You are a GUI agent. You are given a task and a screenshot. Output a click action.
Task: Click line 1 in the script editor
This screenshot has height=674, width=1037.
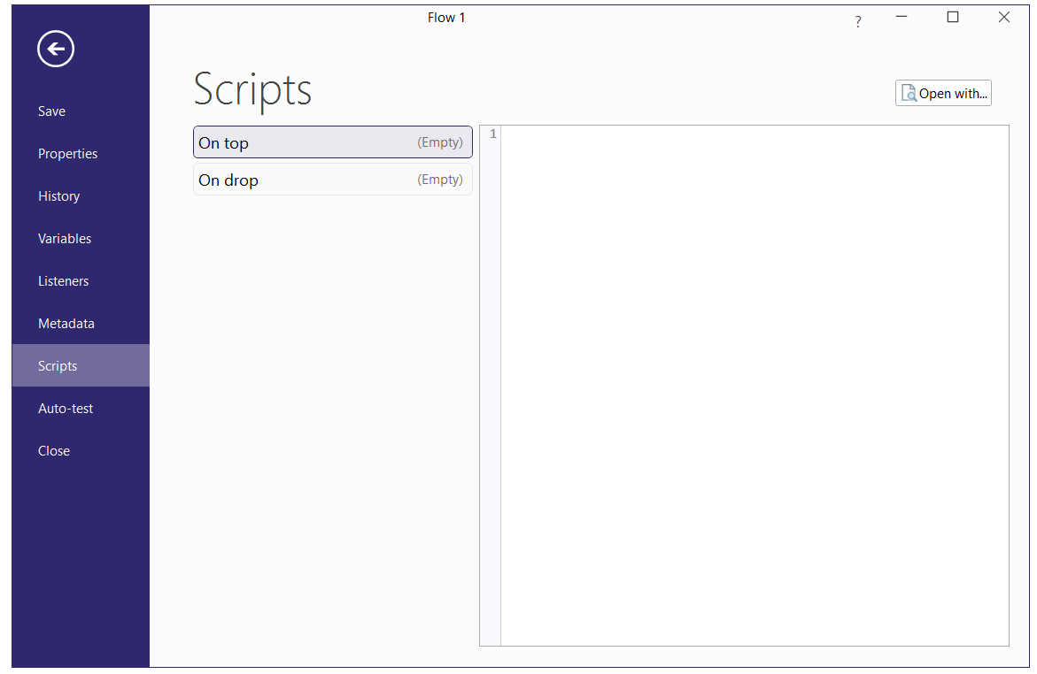click(620, 133)
